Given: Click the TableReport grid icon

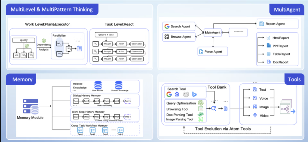Looking at the screenshot, I should click(268, 54).
